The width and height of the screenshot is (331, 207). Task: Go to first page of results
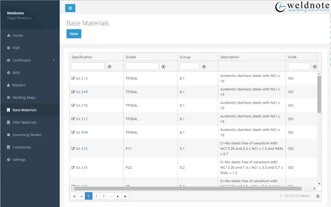pos(74,196)
